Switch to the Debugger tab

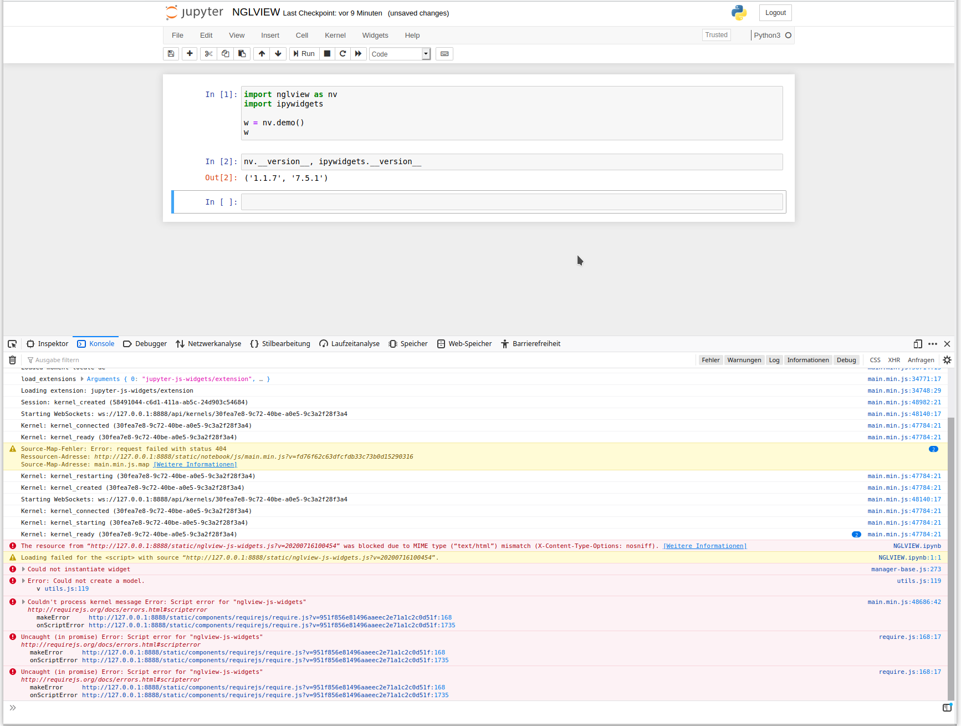[145, 344]
